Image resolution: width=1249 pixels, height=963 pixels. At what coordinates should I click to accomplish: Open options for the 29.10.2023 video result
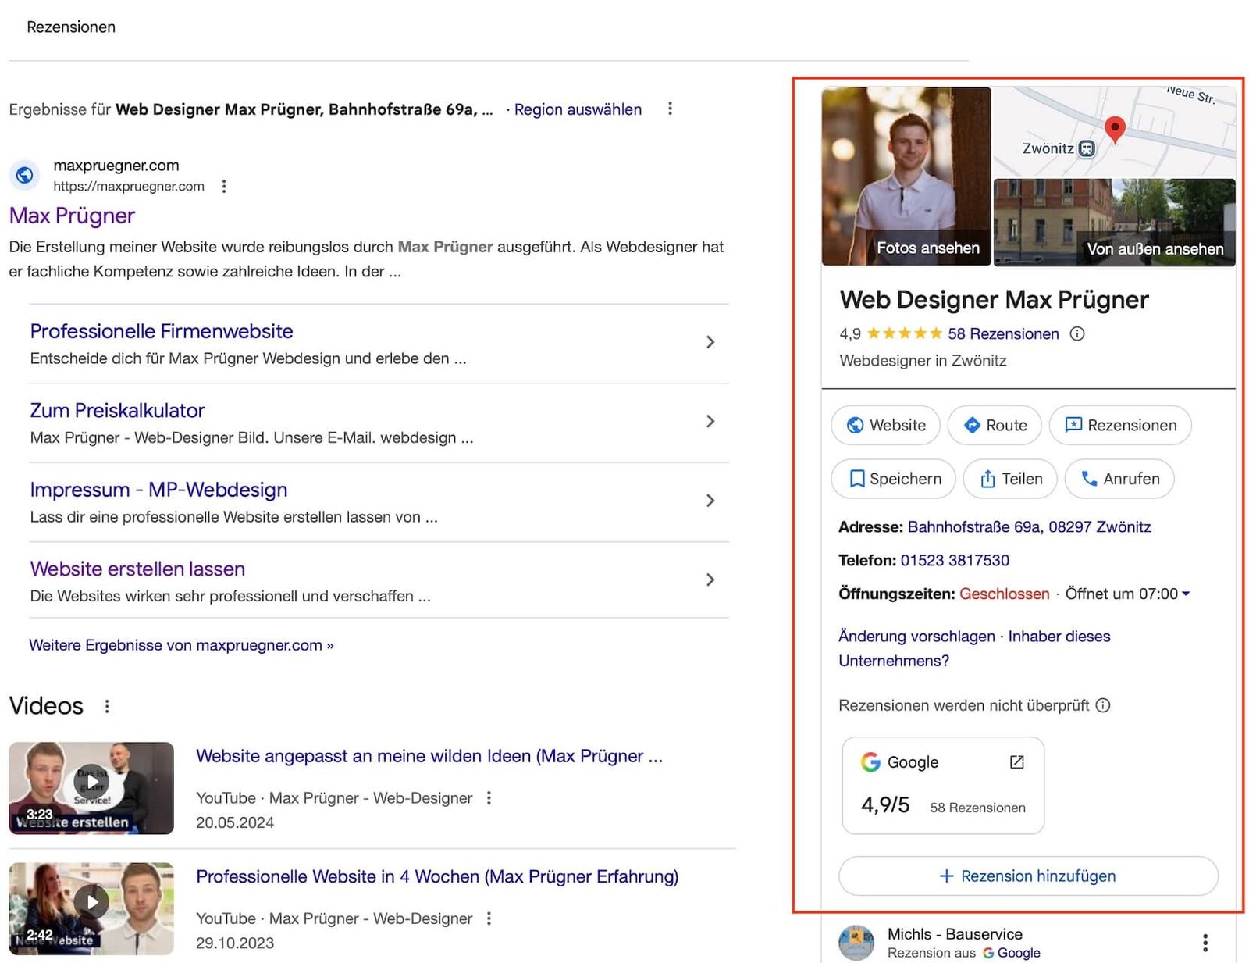tap(489, 918)
